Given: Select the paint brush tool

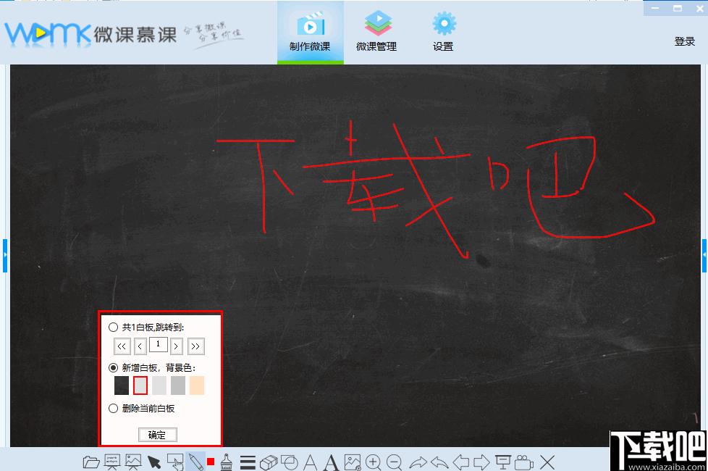Looking at the screenshot, I should 226,462.
